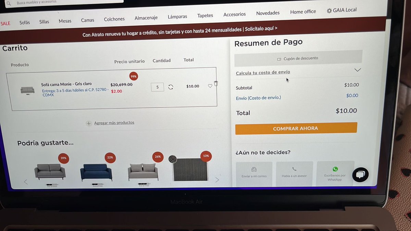Open the Tapetes category
The width and height of the screenshot is (411, 231).
[x=205, y=16]
